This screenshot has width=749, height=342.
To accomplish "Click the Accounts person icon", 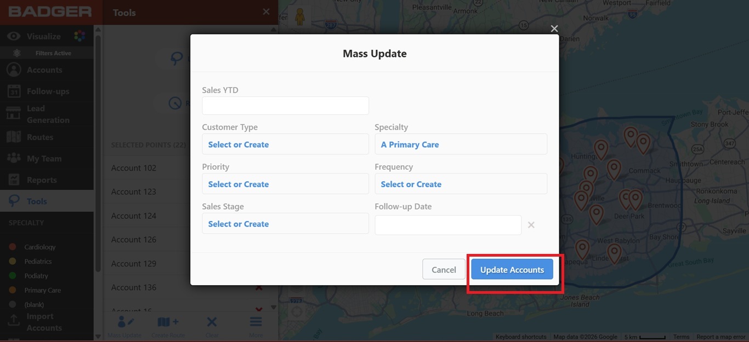I will [x=14, y=70].
